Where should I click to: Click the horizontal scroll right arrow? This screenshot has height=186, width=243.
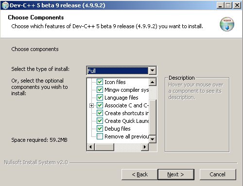145,147
